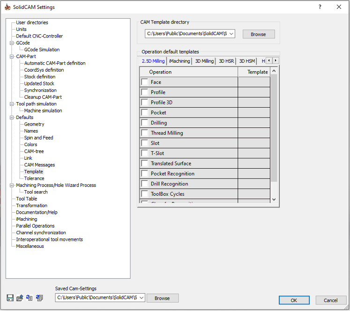
Task: Collapse the Defaults tree node
Action: [x=12, y=118]
